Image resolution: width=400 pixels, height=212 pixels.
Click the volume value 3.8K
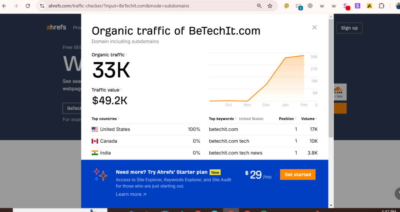pos(312,153)
